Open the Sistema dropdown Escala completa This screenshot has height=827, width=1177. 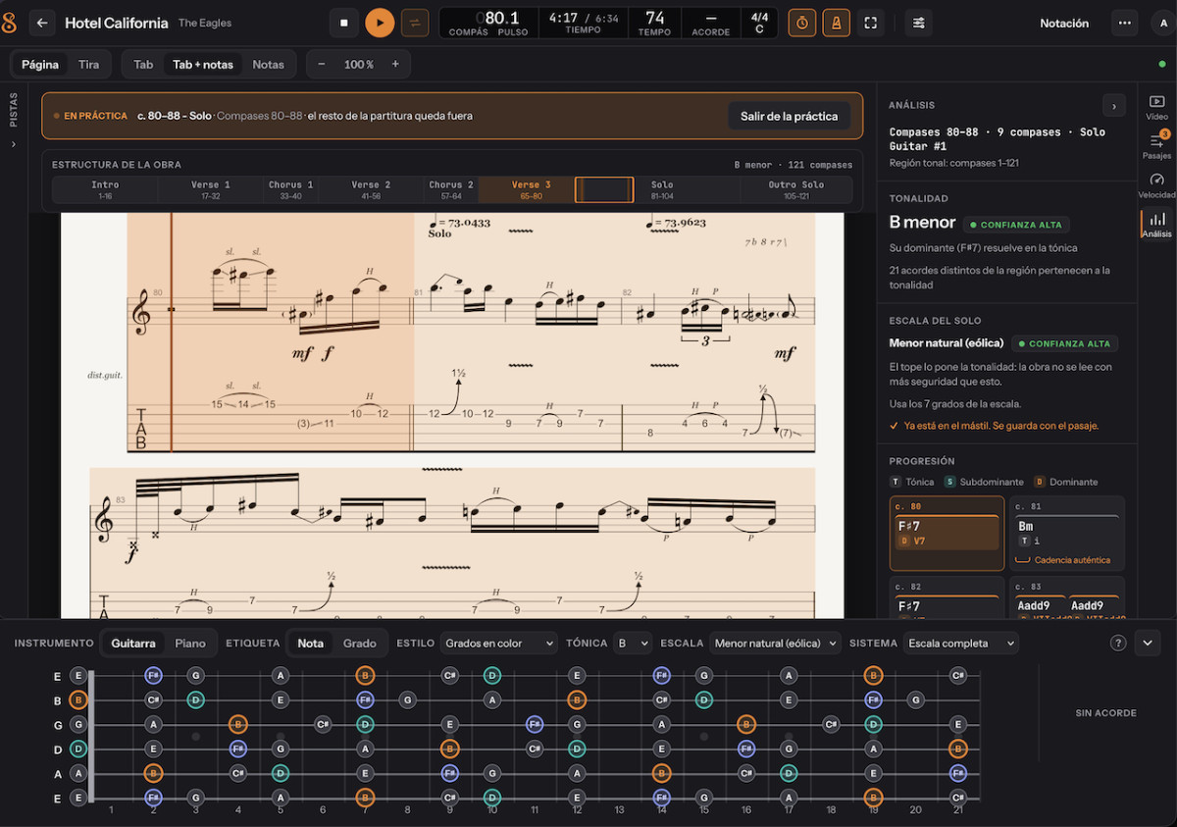coord(961,644)
